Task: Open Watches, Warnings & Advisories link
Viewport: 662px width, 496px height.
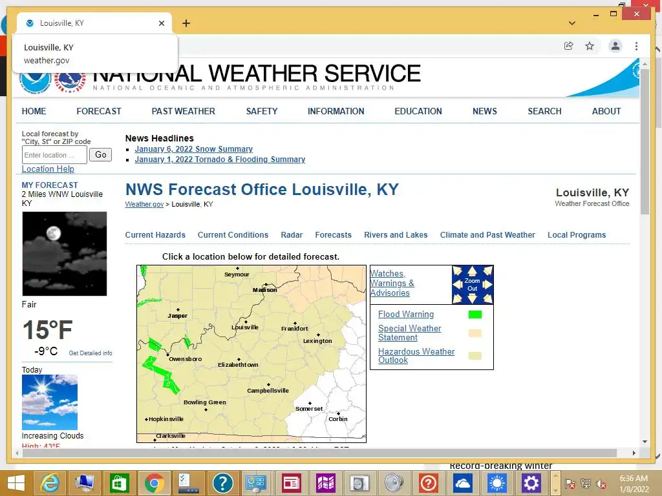Action: 392,283
